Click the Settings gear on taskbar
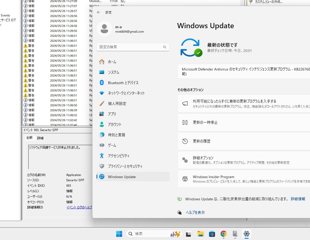The width and height of the screenshot is (310, 240). [246, 234]
